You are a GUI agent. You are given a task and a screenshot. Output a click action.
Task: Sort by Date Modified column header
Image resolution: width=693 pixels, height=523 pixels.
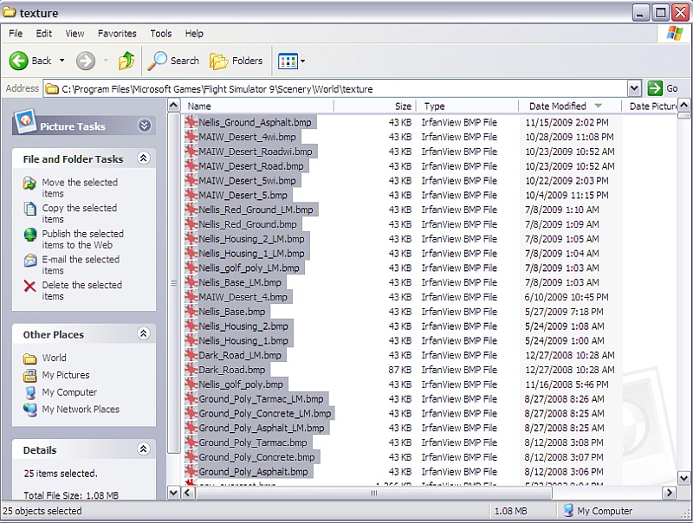[x=557, y=107]
